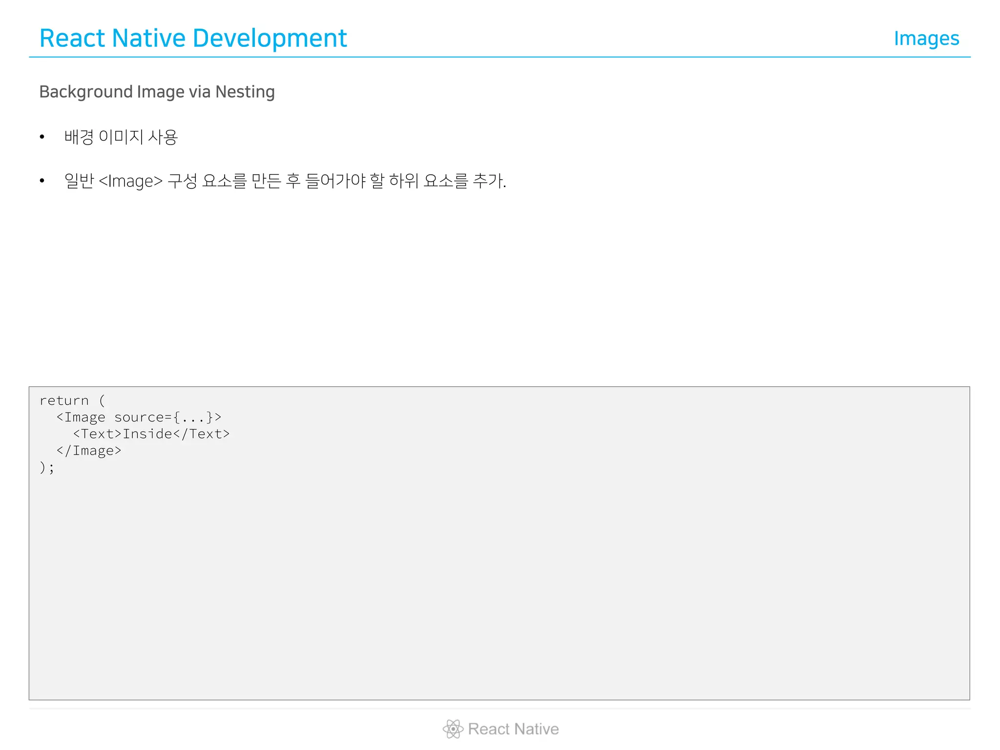Click the '<Text>Inside</Text>' code line
Image resolution: width=1000 pixels, height=750 pixels.
tap(151, 434)
